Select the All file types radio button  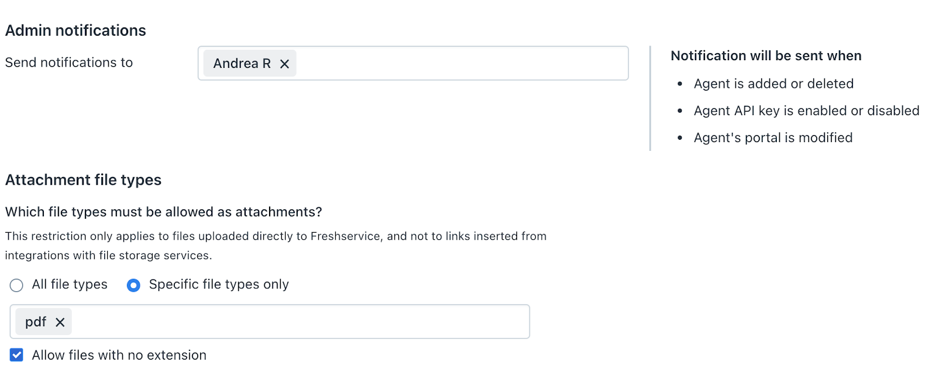coord(16,285)
